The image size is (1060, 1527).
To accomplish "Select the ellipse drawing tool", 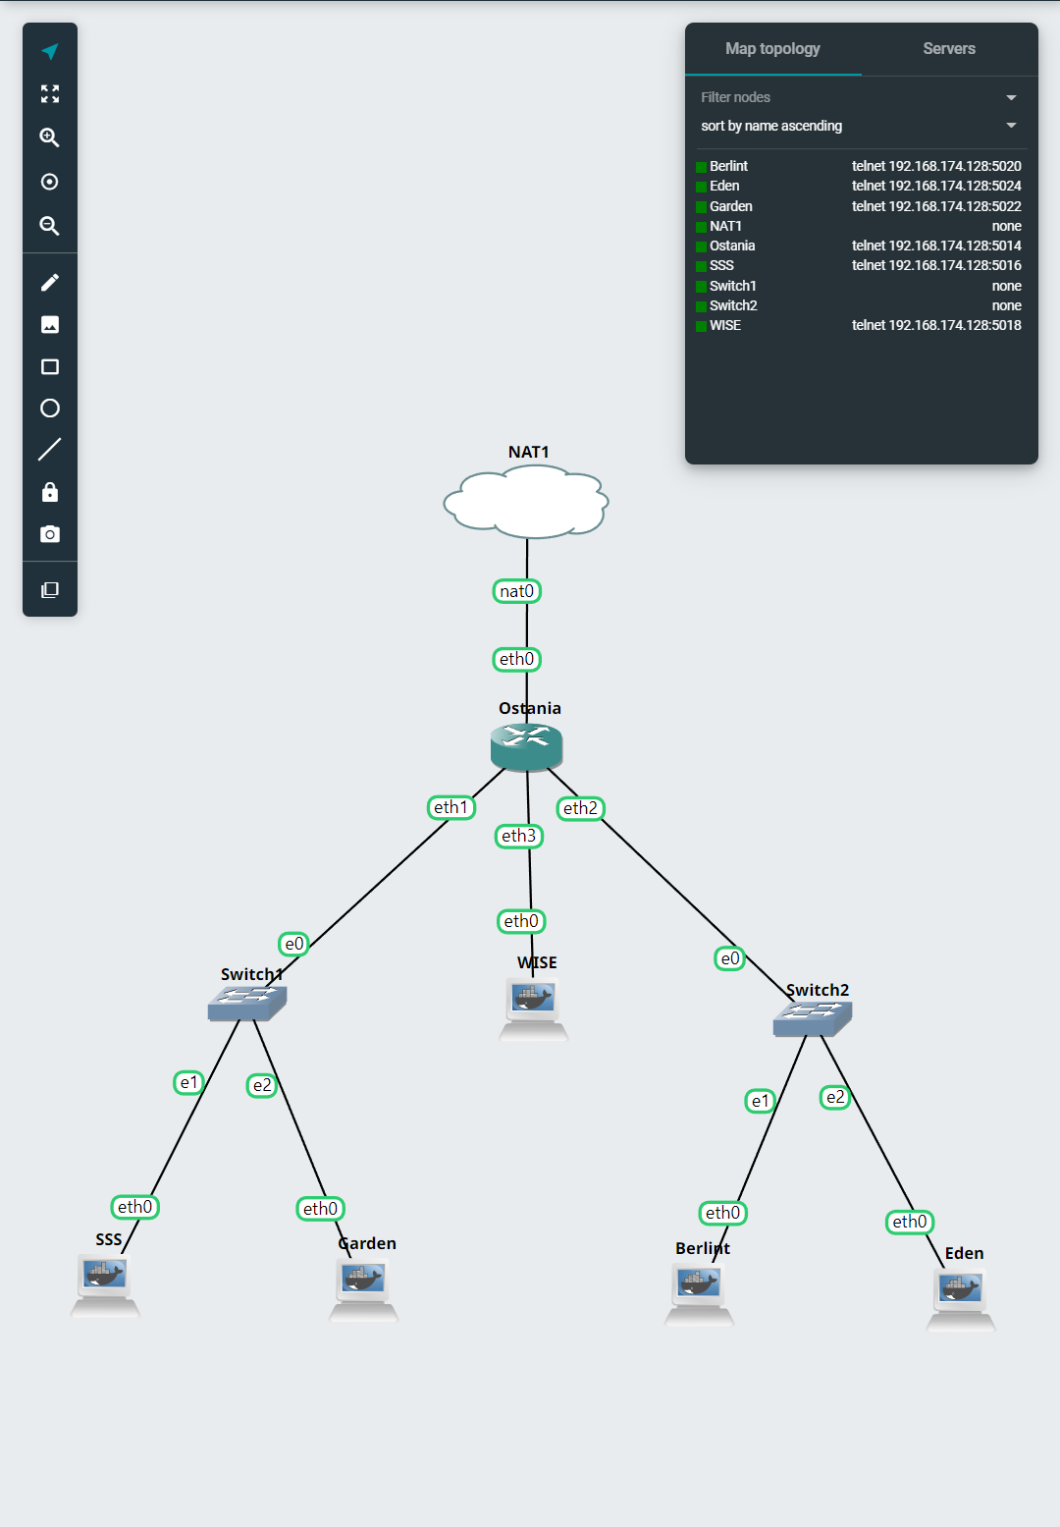I will tap(50, 408).
